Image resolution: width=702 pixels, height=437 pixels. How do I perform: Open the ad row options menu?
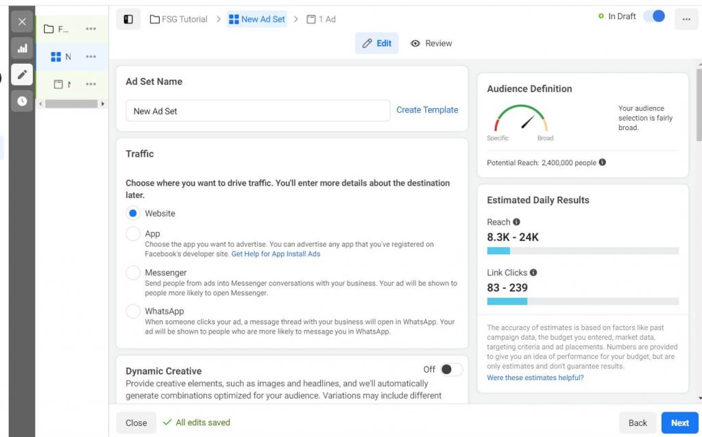tap(91, 84)
